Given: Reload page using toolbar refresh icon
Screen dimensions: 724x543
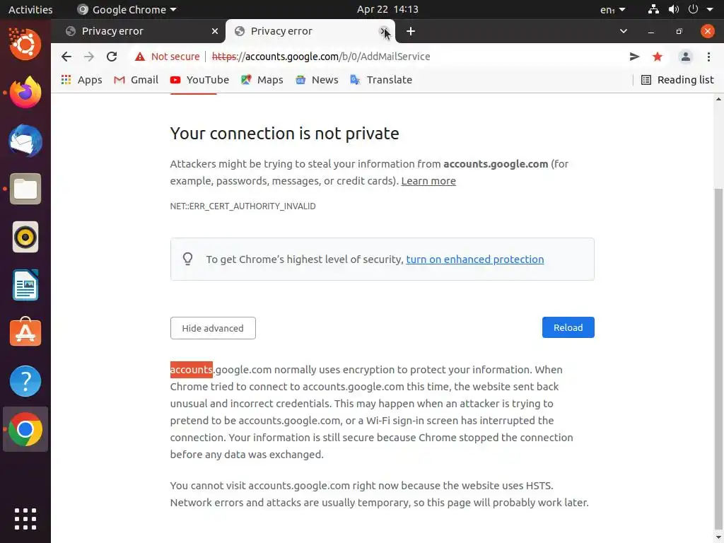Looking at the screenshot, I should tap(112, 57).
